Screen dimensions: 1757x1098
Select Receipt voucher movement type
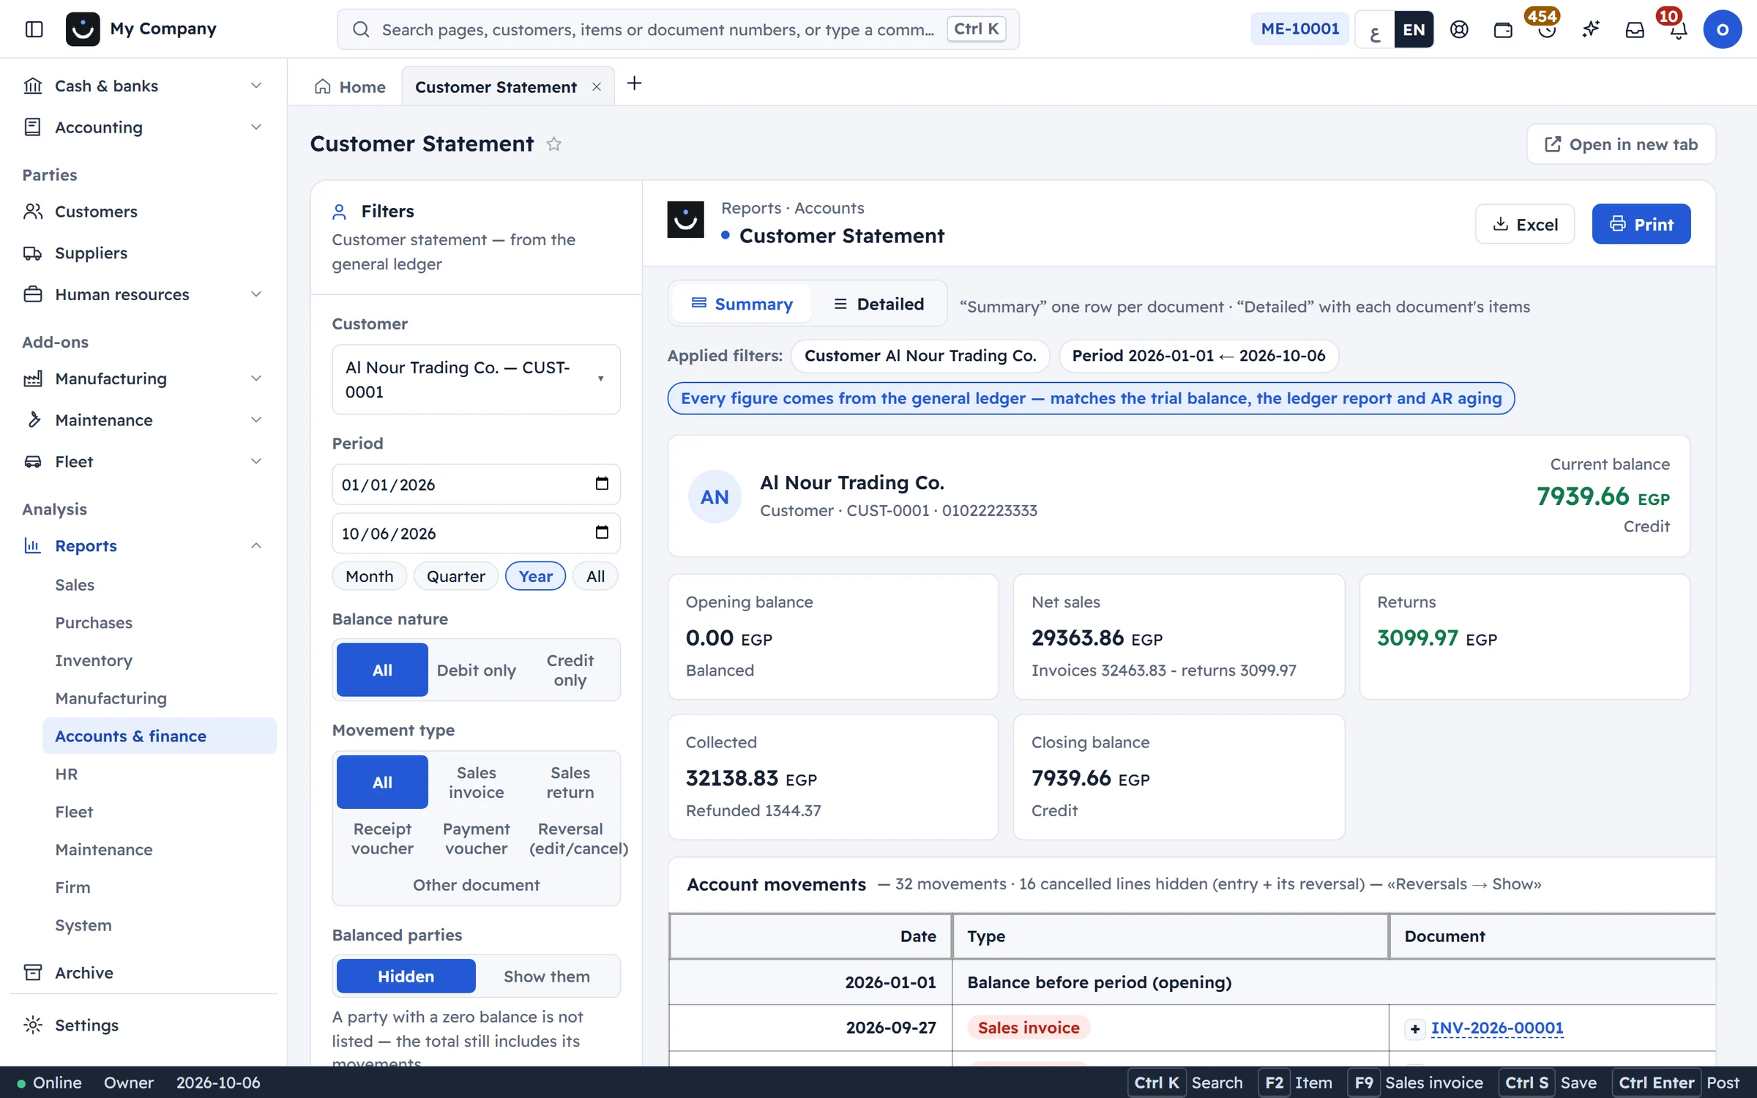pos(382,838)
